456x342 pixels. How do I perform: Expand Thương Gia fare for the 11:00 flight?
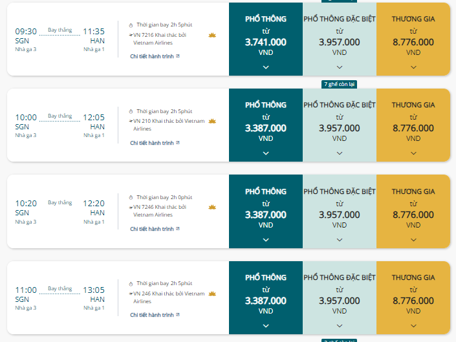click(x=413, y=326)
